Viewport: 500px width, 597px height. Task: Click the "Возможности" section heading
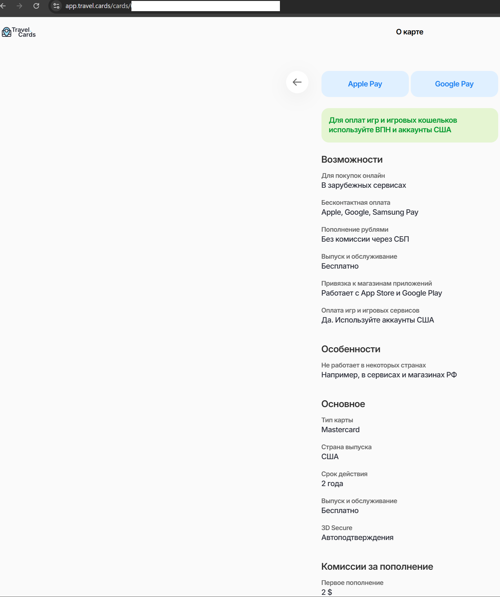pos(352,160)
